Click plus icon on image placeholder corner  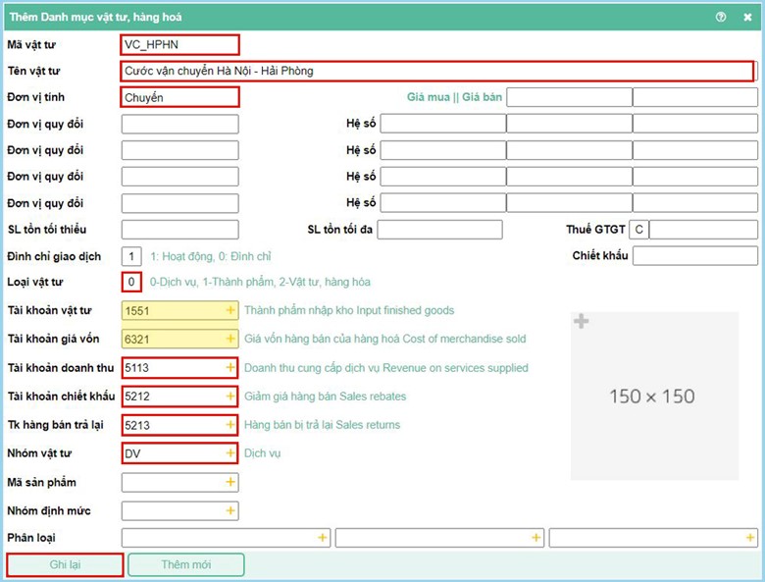click(582, 322)
